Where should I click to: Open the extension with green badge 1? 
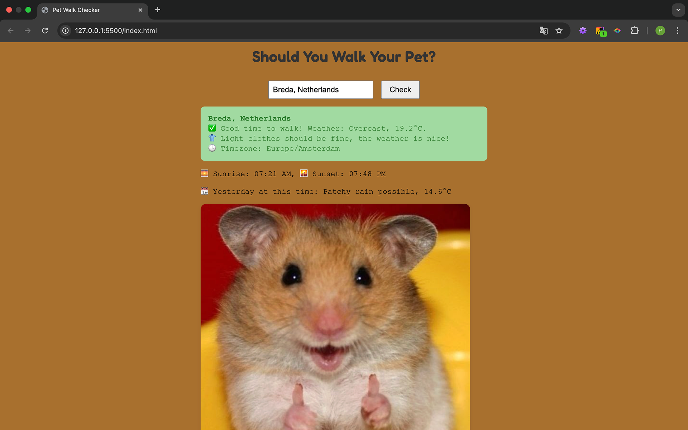click(600, 31)
